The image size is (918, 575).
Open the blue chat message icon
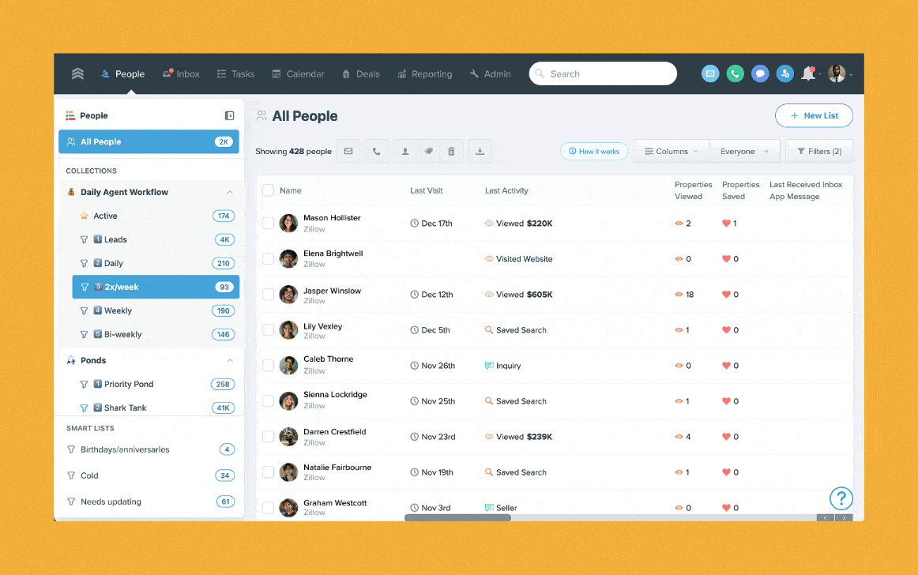point(760,73)
